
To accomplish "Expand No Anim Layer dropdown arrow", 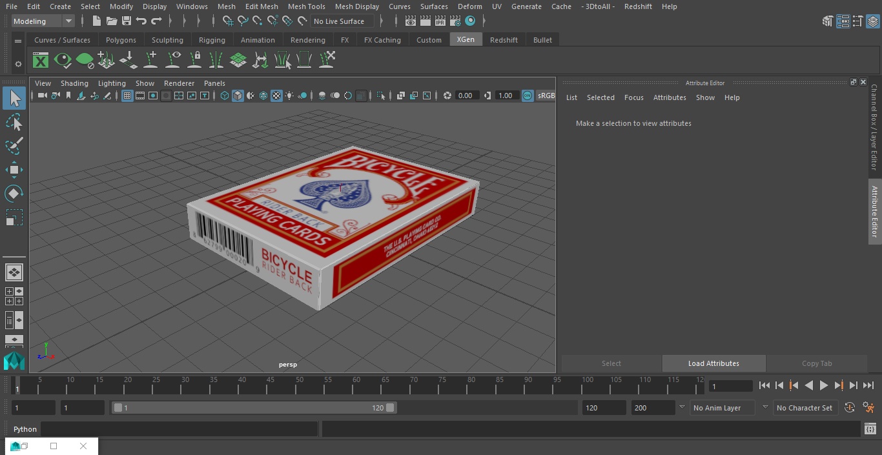I will (682, 407).
